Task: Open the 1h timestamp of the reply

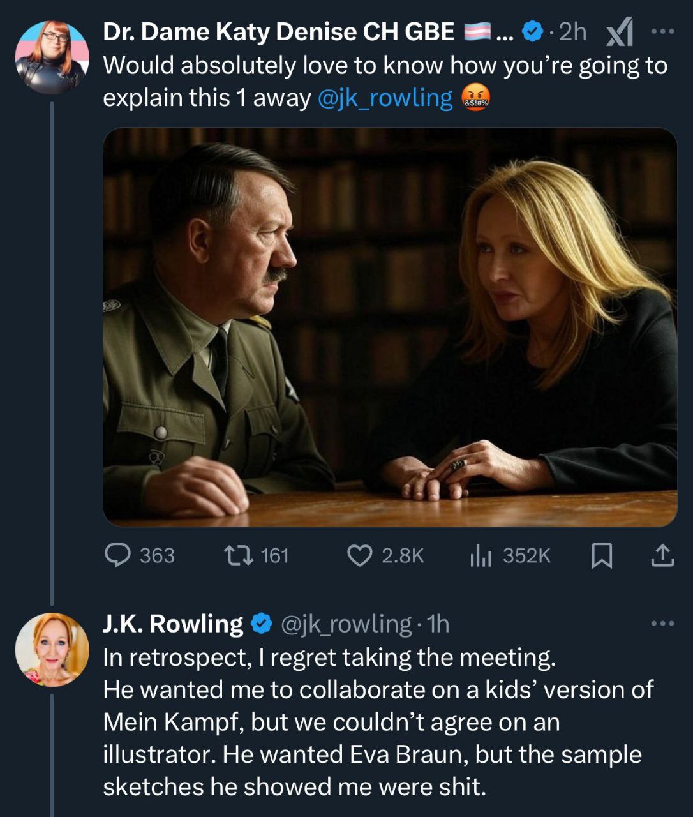Action: pos(438,624)
